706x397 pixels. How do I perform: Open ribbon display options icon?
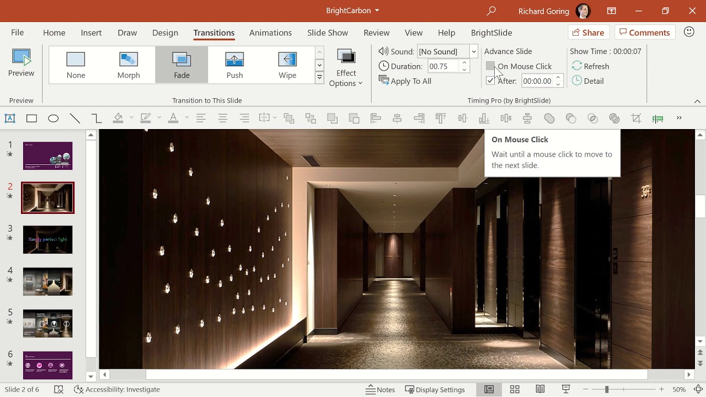click(x=612, y=10)
